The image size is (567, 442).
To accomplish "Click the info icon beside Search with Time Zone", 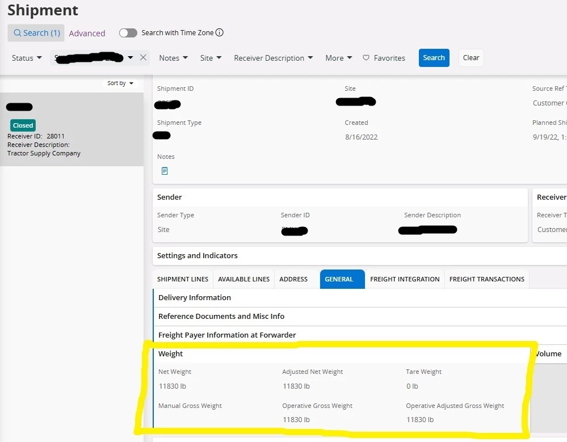I will 220,32.
